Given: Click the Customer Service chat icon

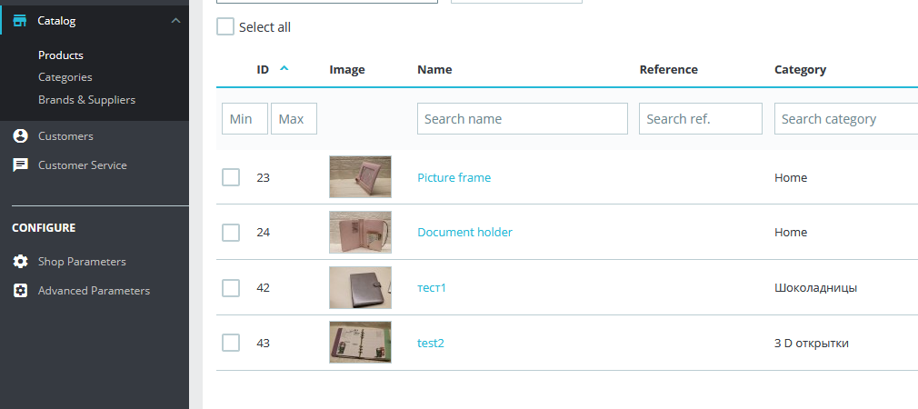Looking at the screenshot, I should tap(20, 165).
